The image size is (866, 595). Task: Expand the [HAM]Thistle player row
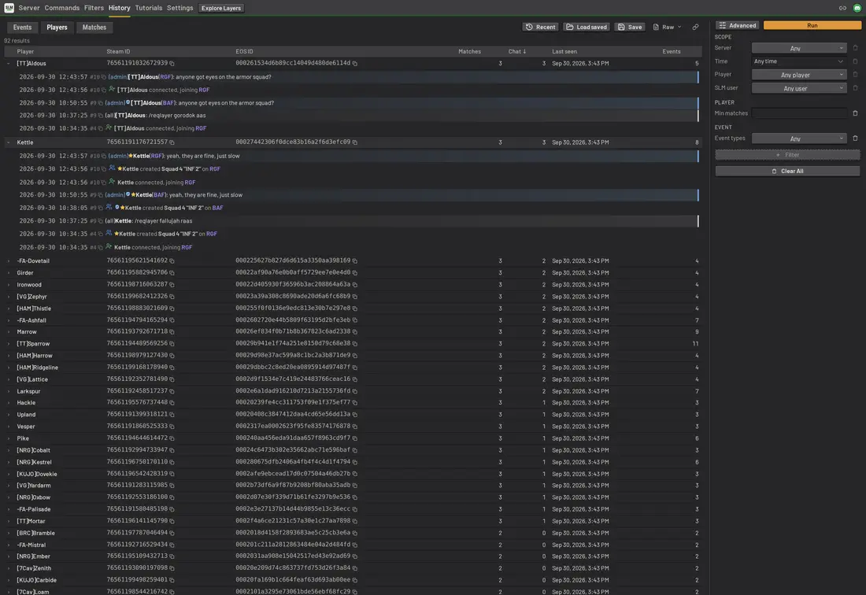9,309
